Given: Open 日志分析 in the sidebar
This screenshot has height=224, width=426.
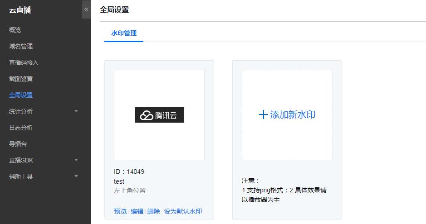Looking at the screenshot, I should coord(21,128).
